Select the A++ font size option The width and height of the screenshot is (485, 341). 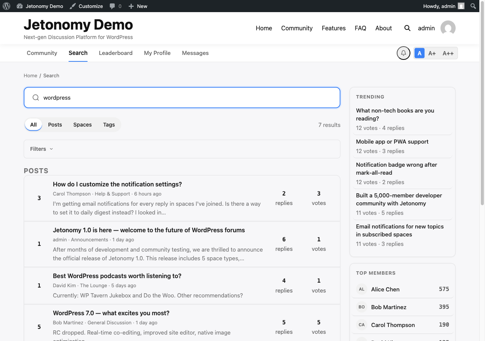[x=448, y=53]
